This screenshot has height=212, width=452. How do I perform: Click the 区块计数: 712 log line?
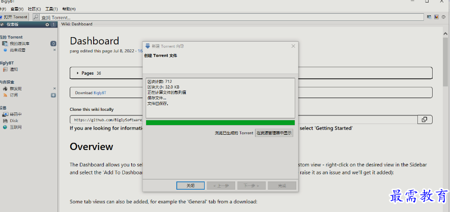click(x=160, y=81)
